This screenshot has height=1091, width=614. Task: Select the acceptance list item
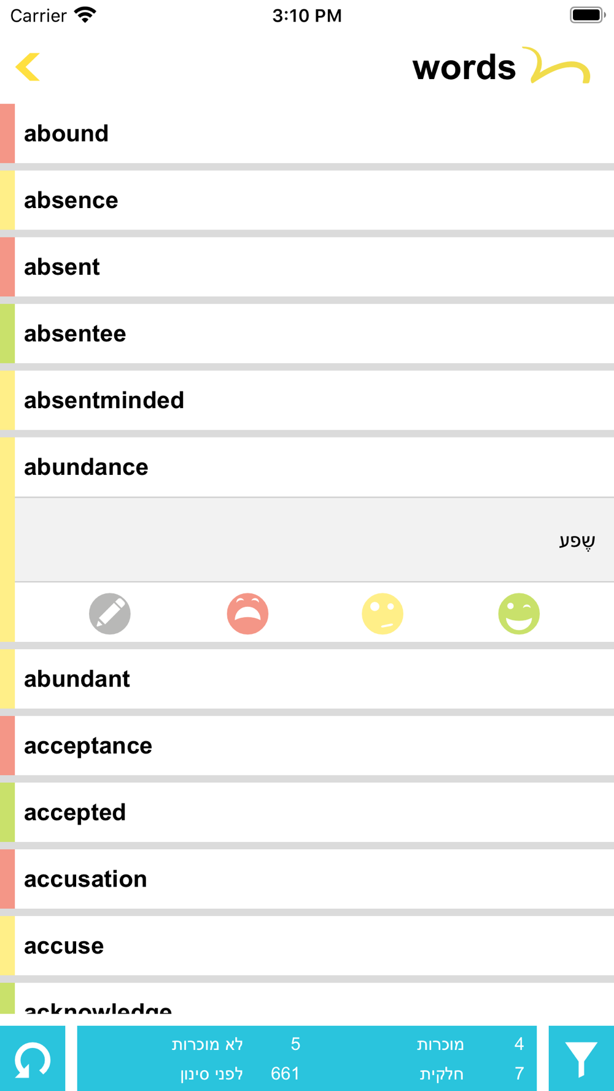pos(314,746)
